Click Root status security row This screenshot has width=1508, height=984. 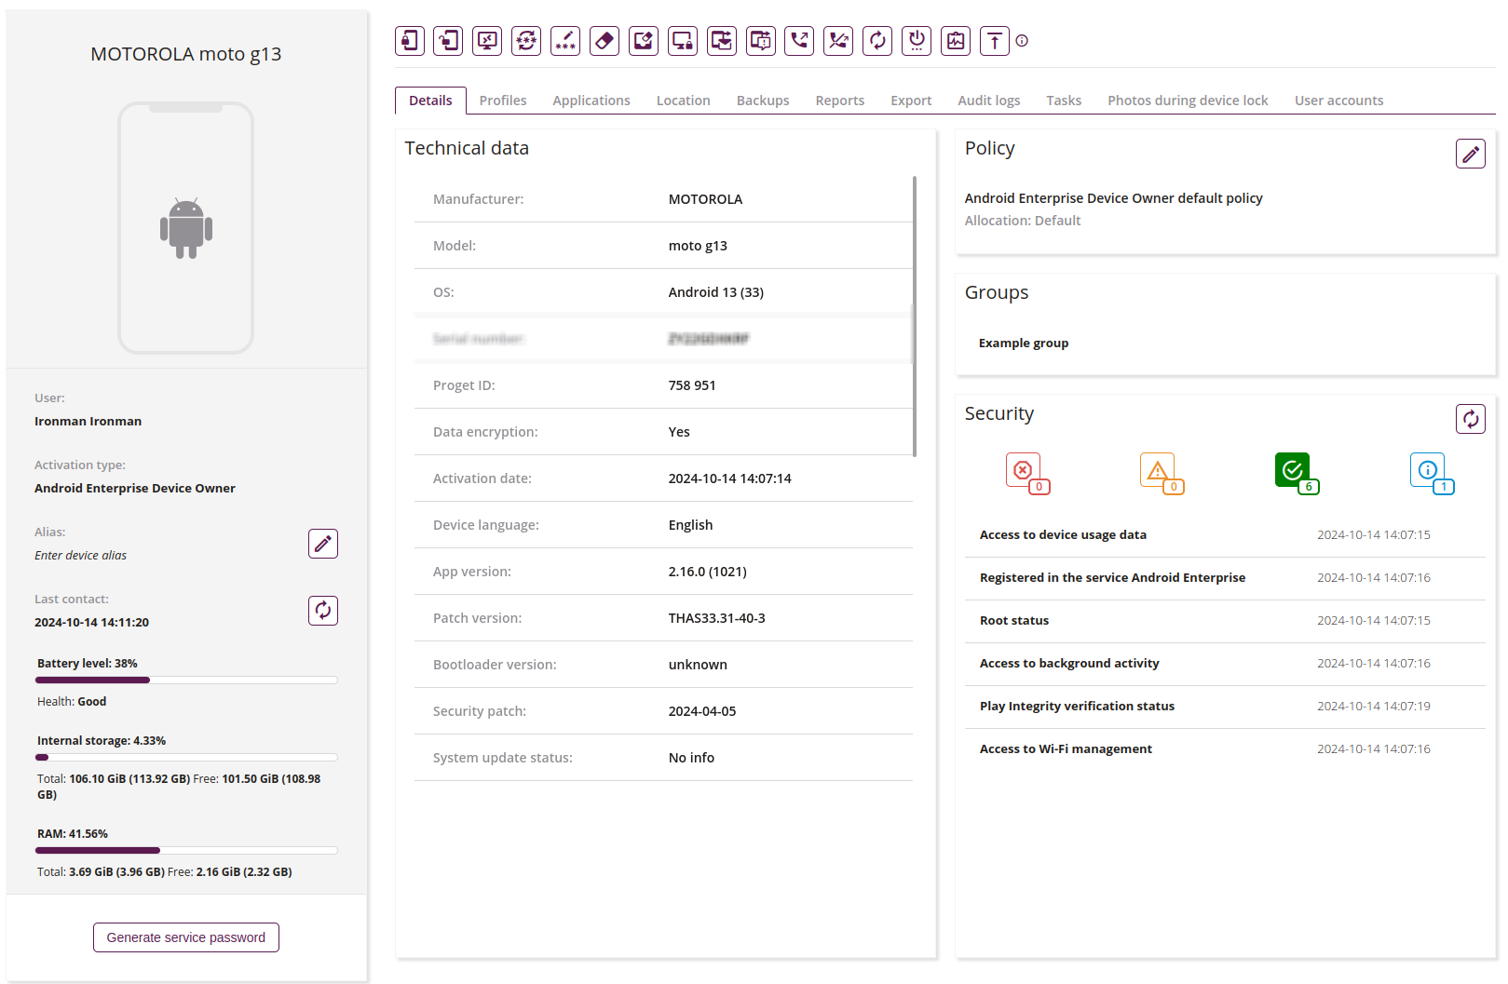[1225, 621]
